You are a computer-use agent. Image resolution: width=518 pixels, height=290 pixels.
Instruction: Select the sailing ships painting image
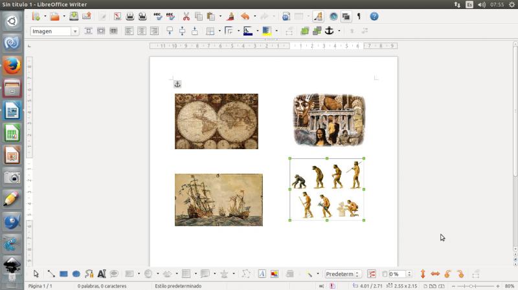[x=219, y=200]
